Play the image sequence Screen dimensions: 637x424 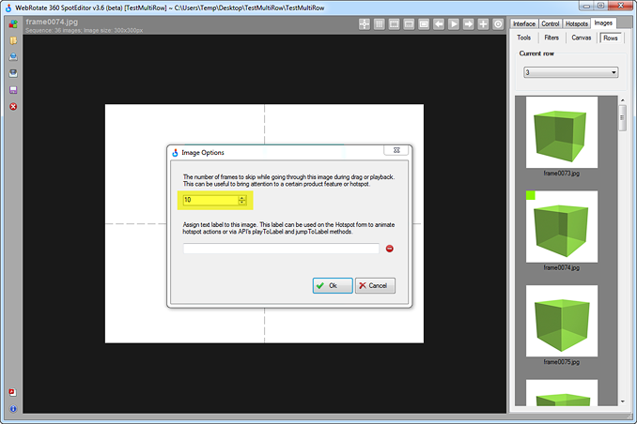(454, 24)
